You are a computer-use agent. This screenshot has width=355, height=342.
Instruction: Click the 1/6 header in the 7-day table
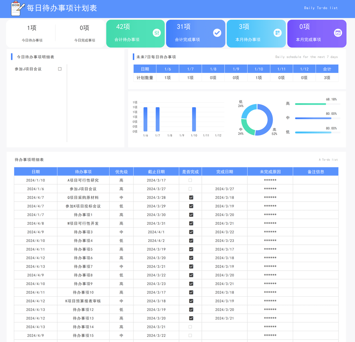(x=168, y=69)
